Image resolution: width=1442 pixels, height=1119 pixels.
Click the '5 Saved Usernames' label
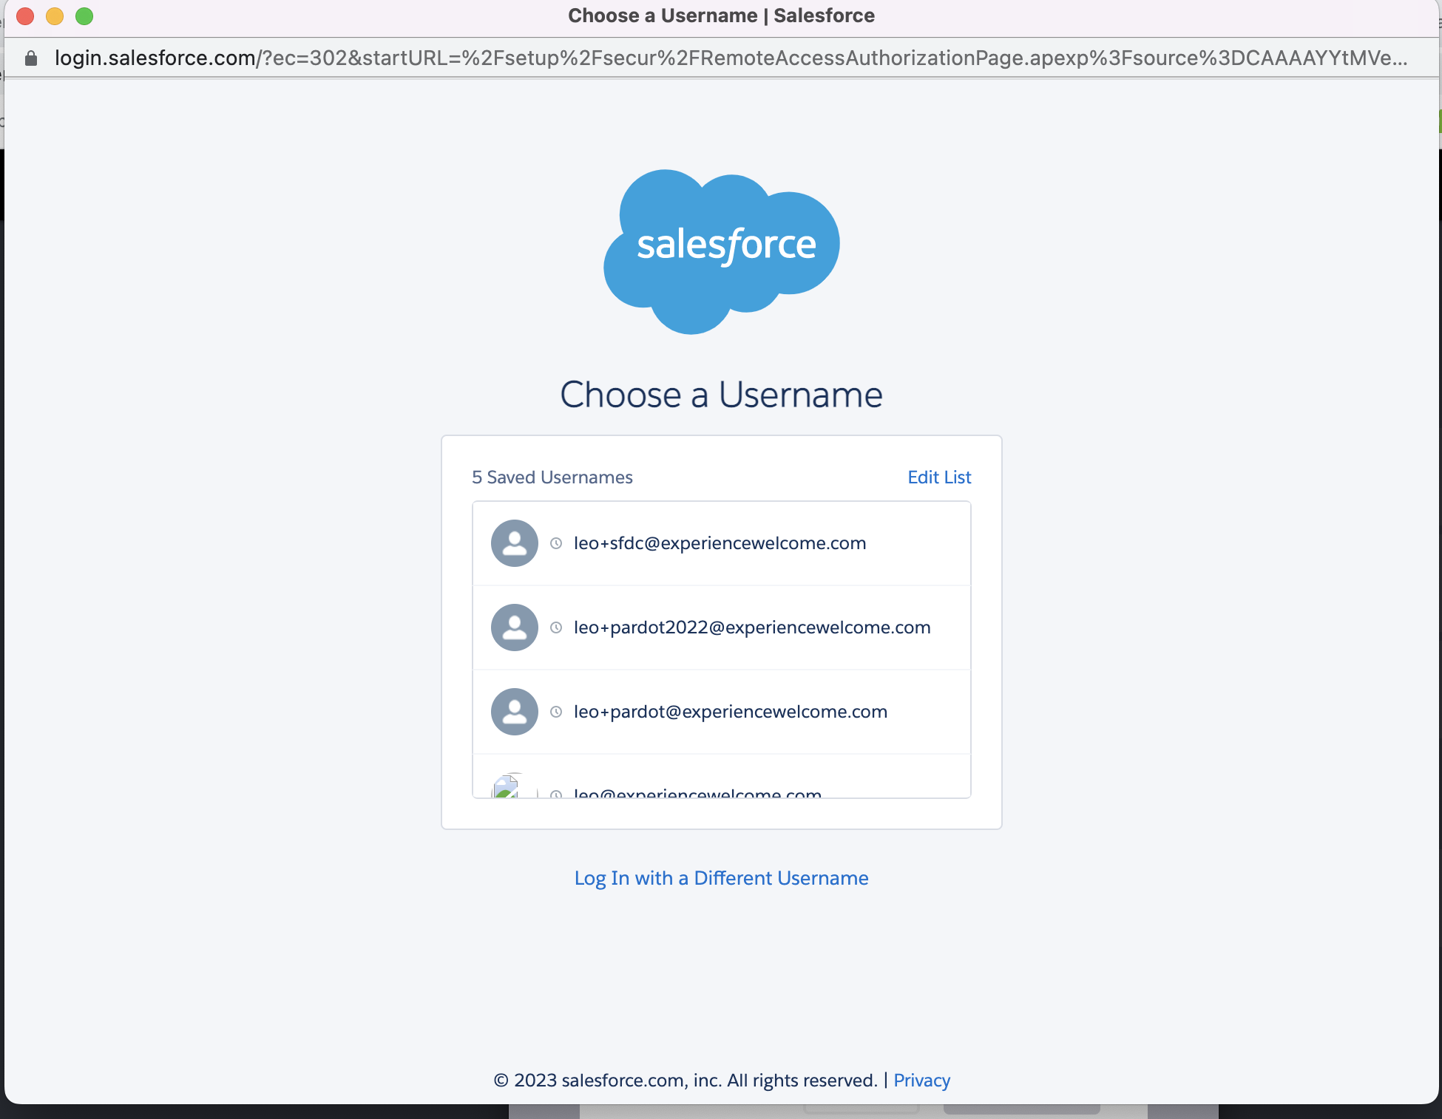click(552, 477)
